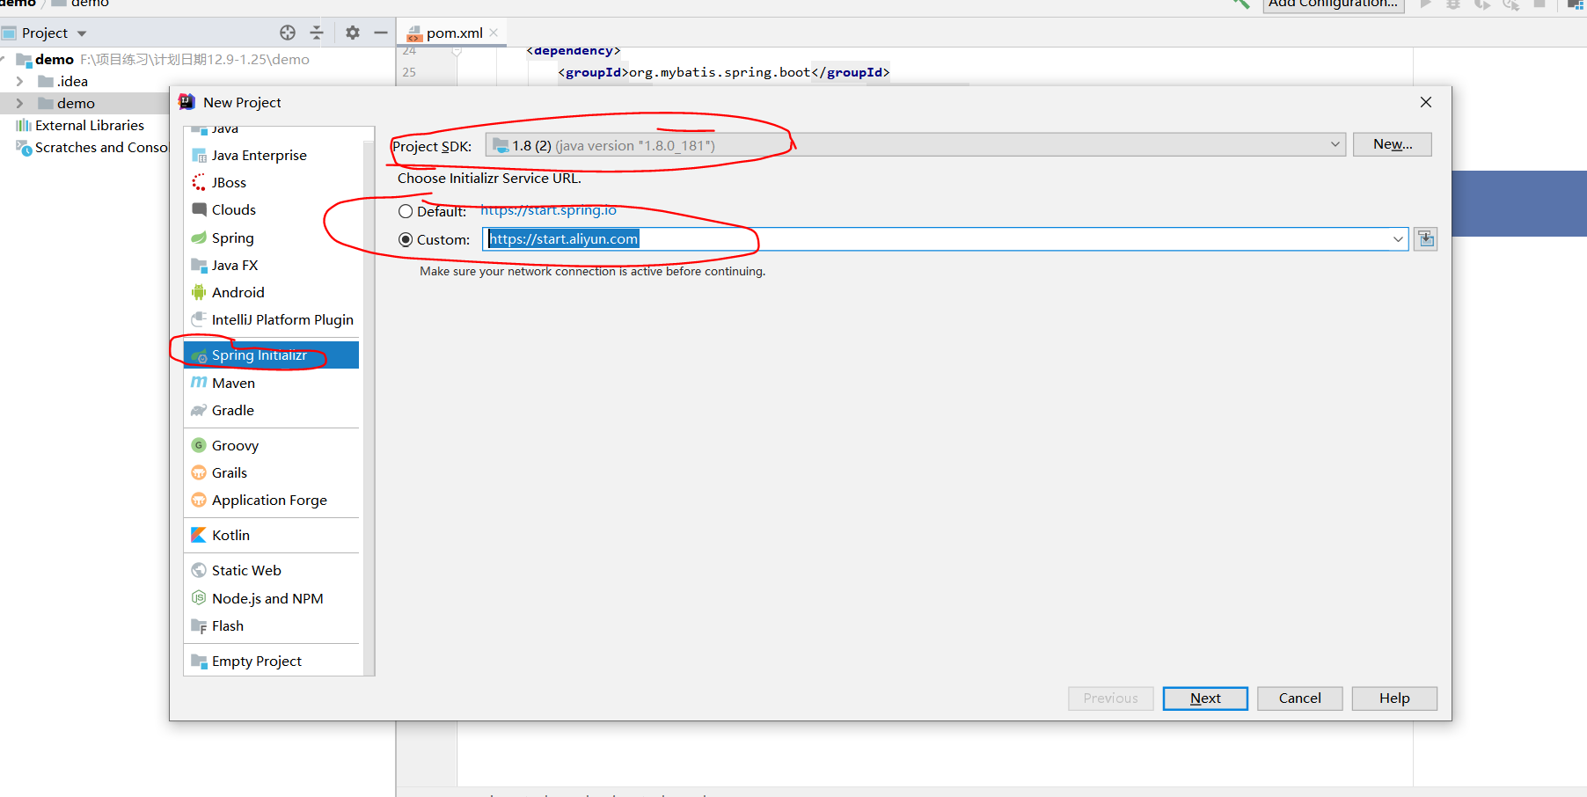Click the save URL icon beside custom field
The image size is (1587, 797).
click(1426, 239)
